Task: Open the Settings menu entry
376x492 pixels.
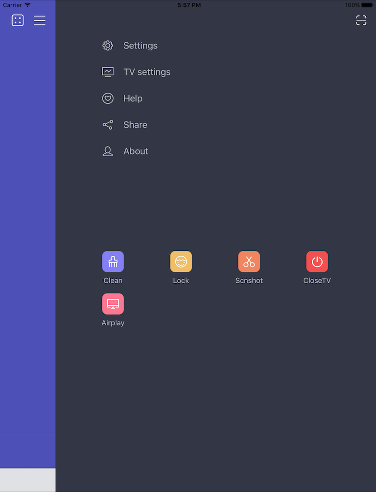Action: tap(141, 46)
